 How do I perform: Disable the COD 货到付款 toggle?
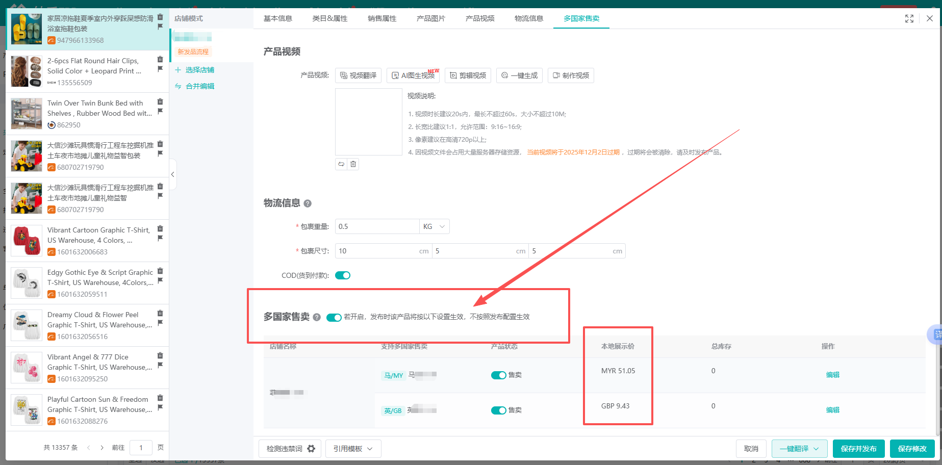342,275
